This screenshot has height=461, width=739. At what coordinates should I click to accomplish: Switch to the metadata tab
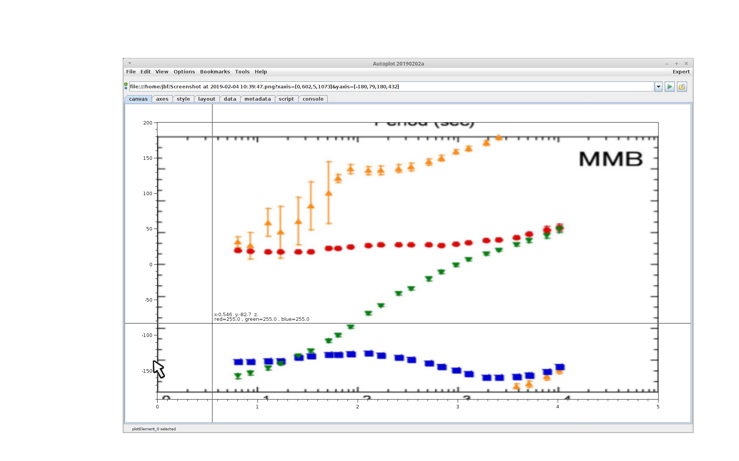(x=257, y=99)
